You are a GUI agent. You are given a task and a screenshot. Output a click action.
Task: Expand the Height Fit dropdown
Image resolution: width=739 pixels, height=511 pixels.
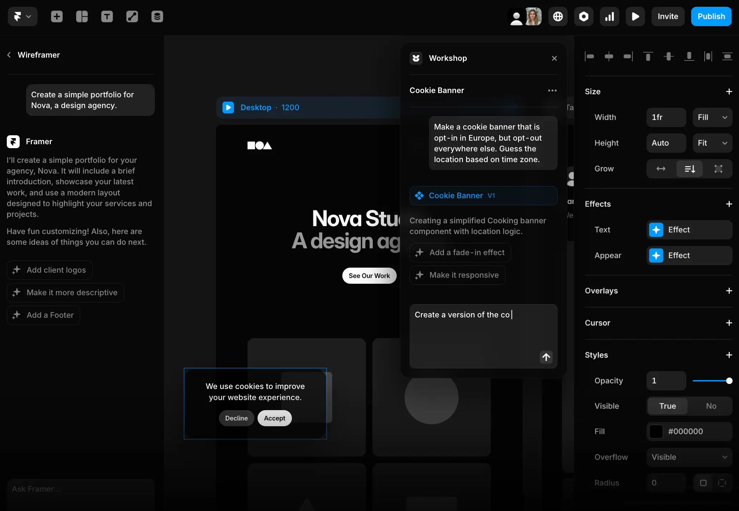pyautogui.click(x=712, y=143)
